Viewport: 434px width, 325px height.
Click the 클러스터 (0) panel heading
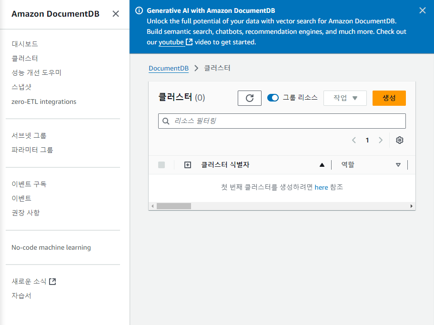[x=182, y=97]
